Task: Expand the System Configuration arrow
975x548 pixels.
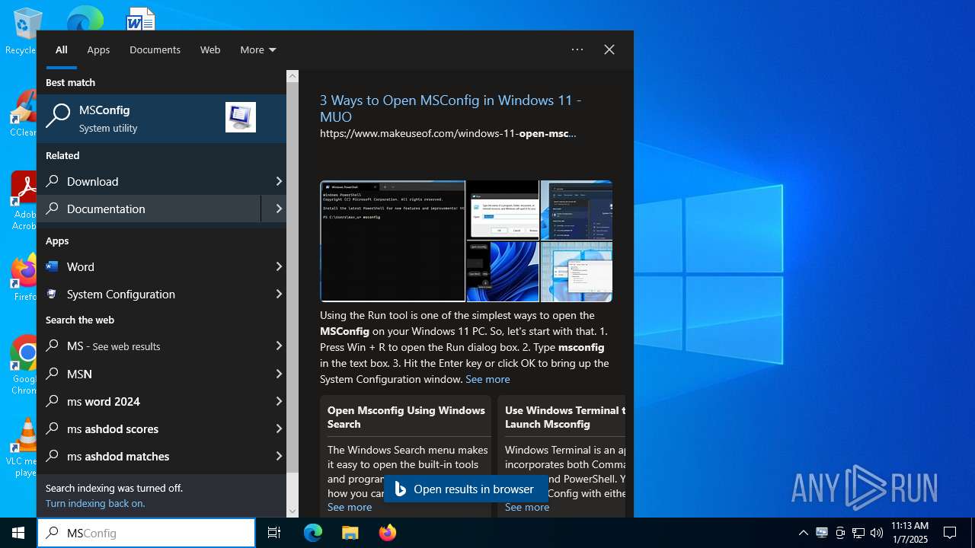Action: (x=279, y=295)
